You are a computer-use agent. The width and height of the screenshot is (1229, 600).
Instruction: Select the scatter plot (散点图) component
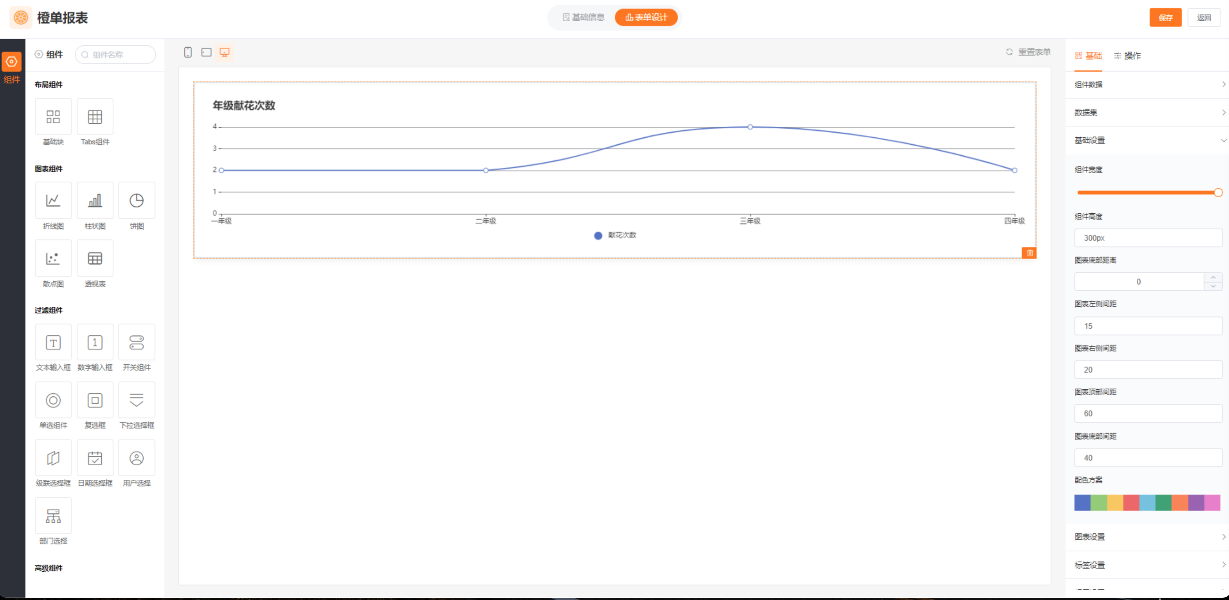click(53, 258)
